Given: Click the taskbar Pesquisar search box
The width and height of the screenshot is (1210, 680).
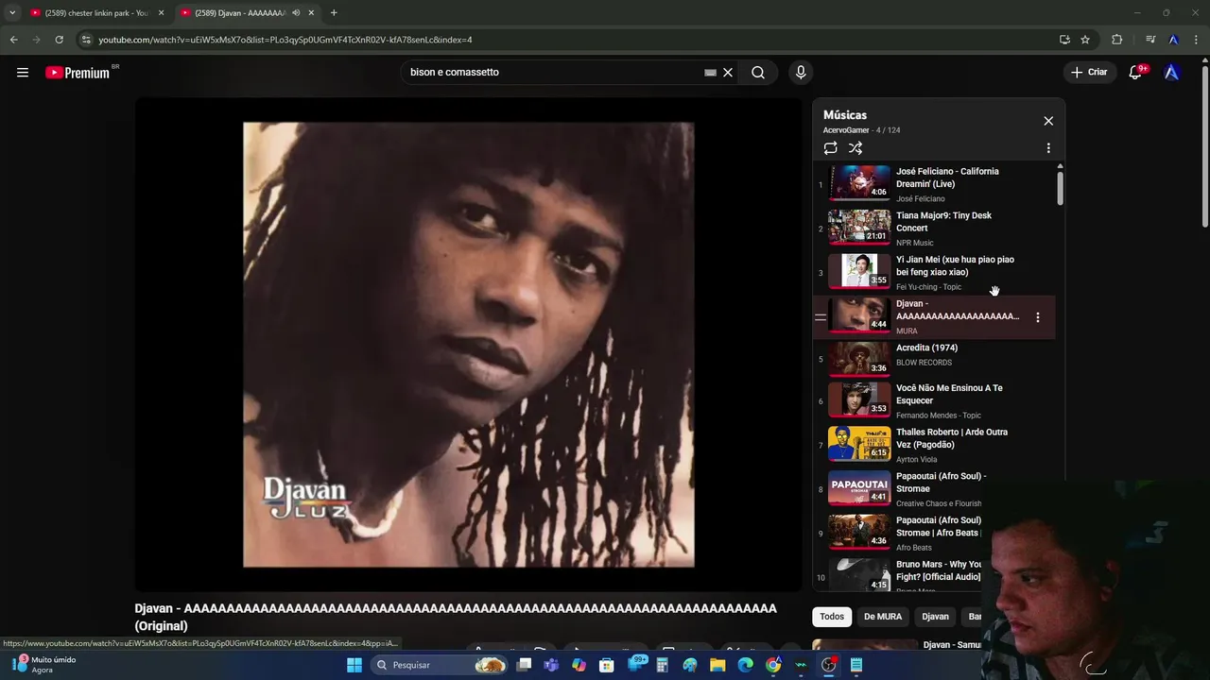Looking at the screenshot, I should 440,665.
